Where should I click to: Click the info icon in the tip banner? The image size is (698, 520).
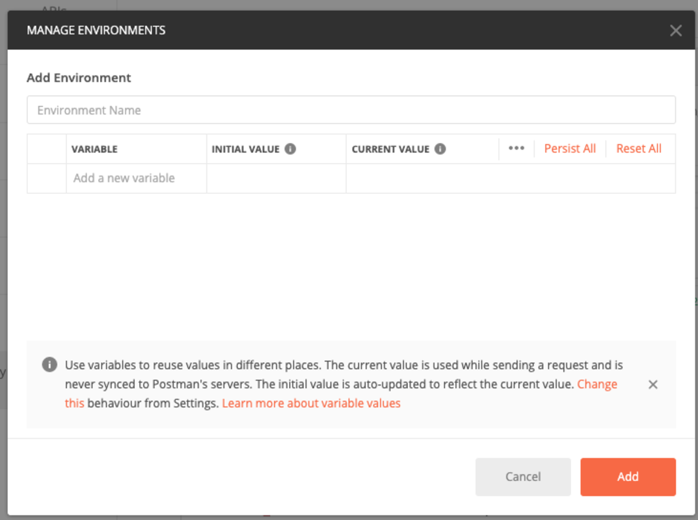pyautogui.click(x=49, y=365)
